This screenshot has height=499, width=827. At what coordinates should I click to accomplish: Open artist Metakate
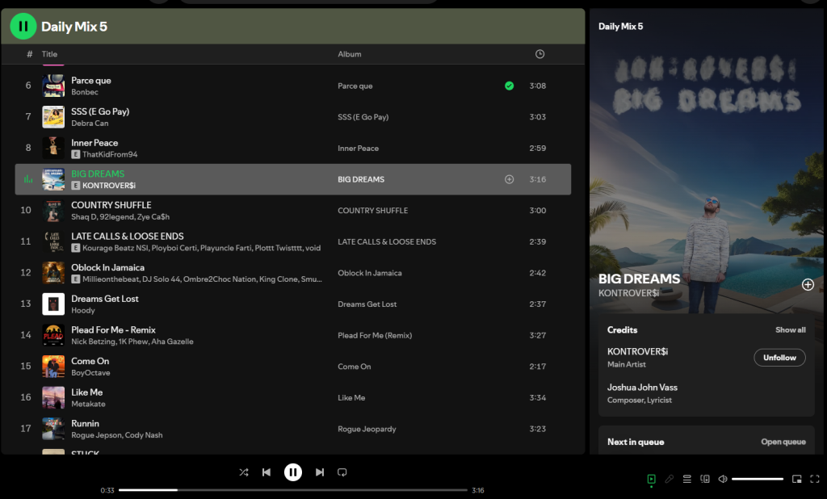click(88, 404)
